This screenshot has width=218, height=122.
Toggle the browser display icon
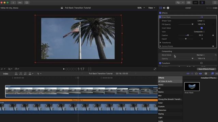click(x=189, y=2)
